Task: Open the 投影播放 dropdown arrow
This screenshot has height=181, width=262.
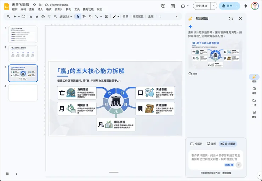Action: [x=213, y=6]
